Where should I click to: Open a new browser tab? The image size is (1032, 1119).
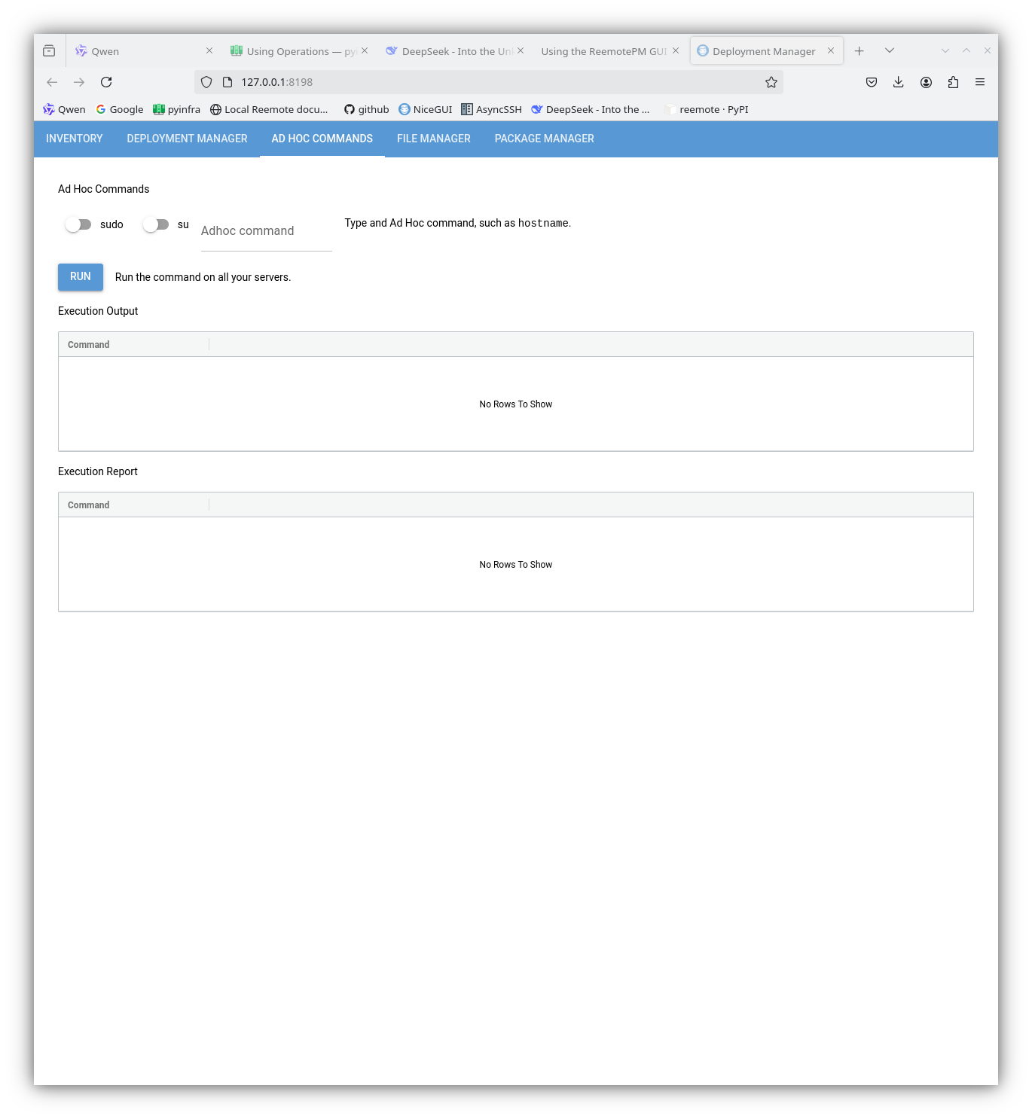859,51
